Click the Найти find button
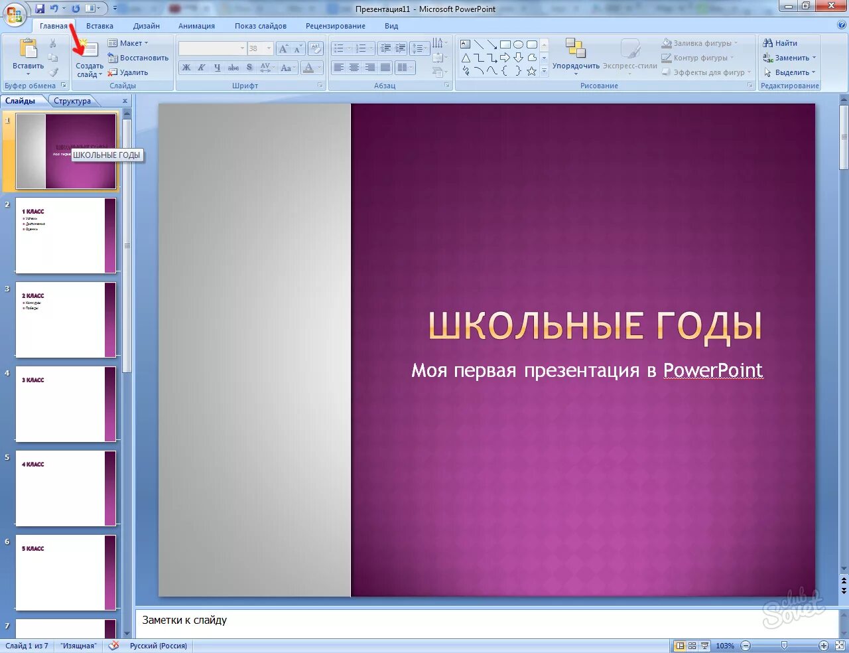 (780, 43)
